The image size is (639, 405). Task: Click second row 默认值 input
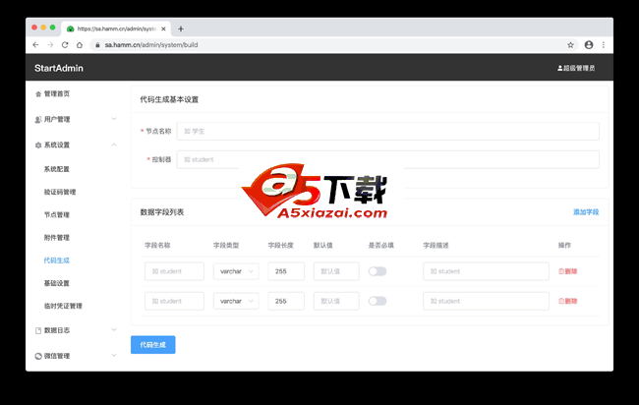[x=336, y=301]
